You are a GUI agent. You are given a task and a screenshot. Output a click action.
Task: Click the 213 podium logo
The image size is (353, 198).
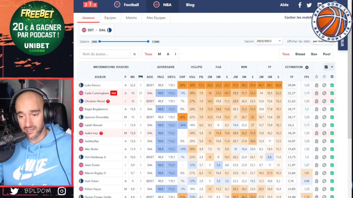pyautogui.click(x=91, y=4)
